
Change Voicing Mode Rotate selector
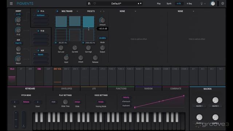click(x=101, y=102)
